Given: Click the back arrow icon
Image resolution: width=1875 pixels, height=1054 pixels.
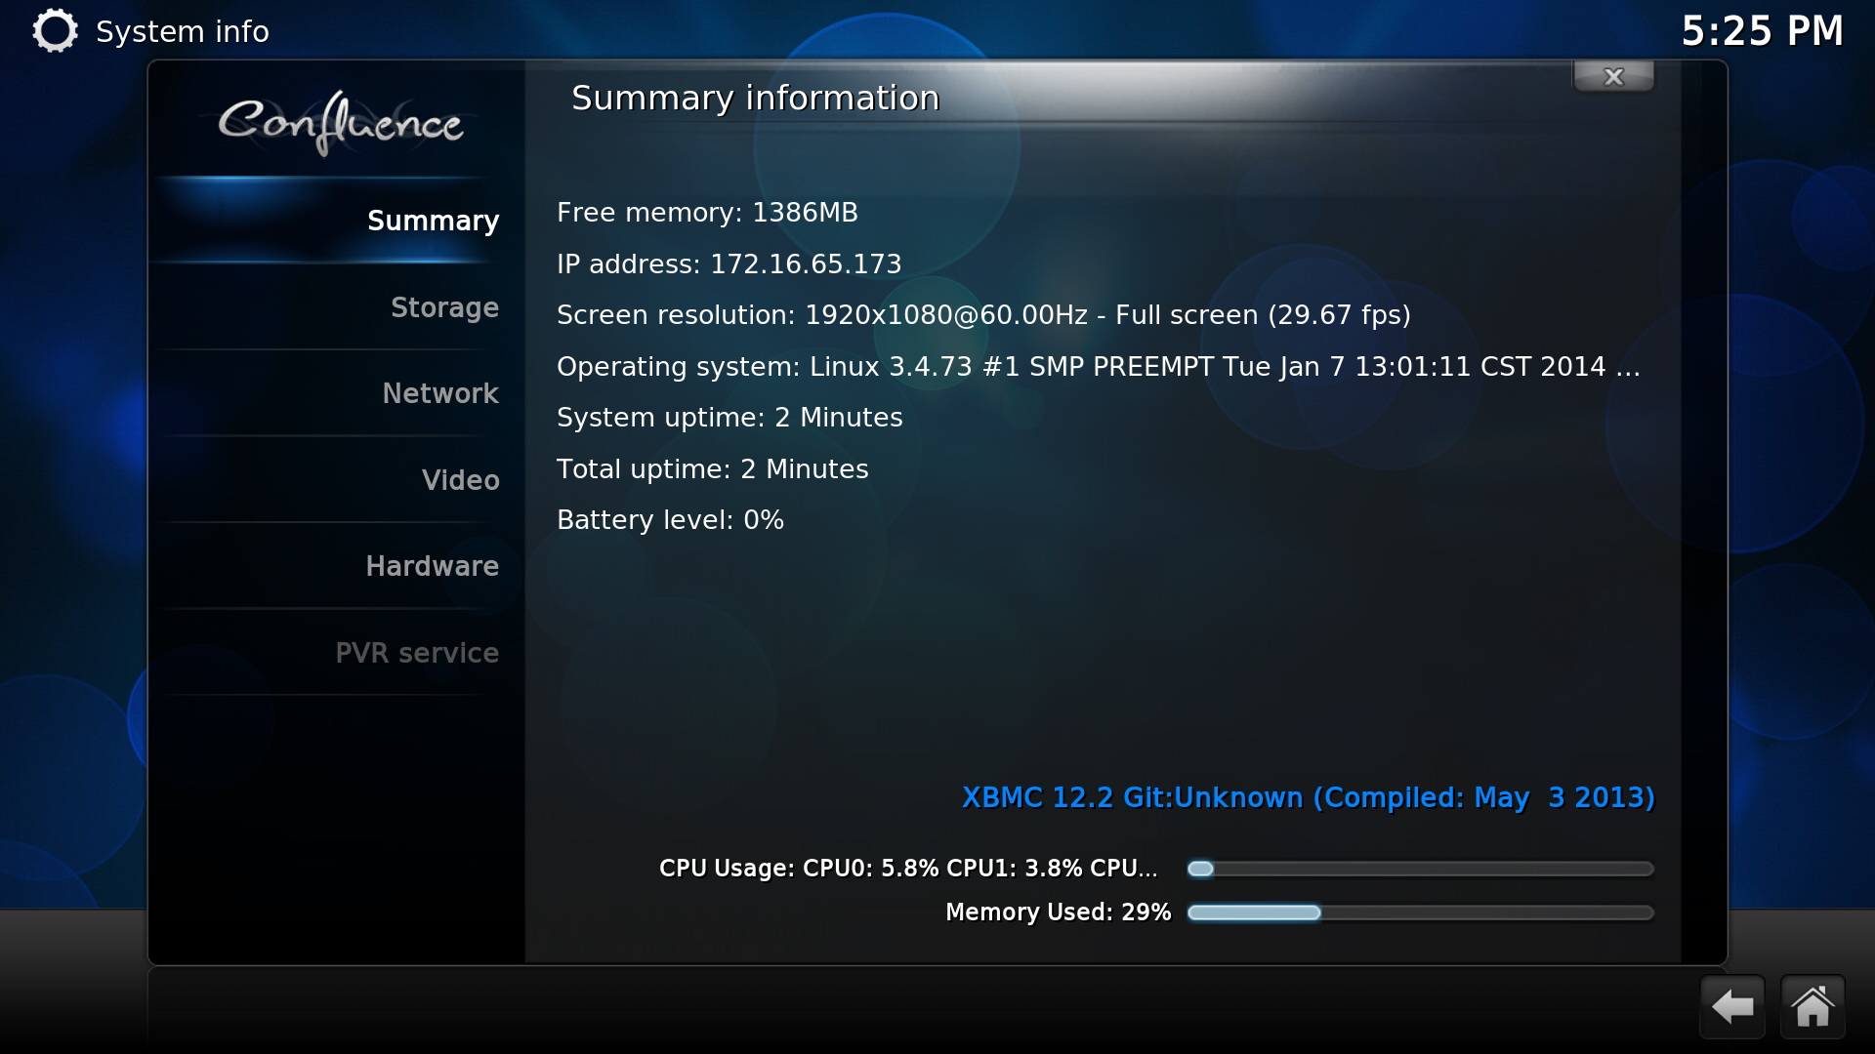Looking at the screenshot, I should click(1732, 1006).
